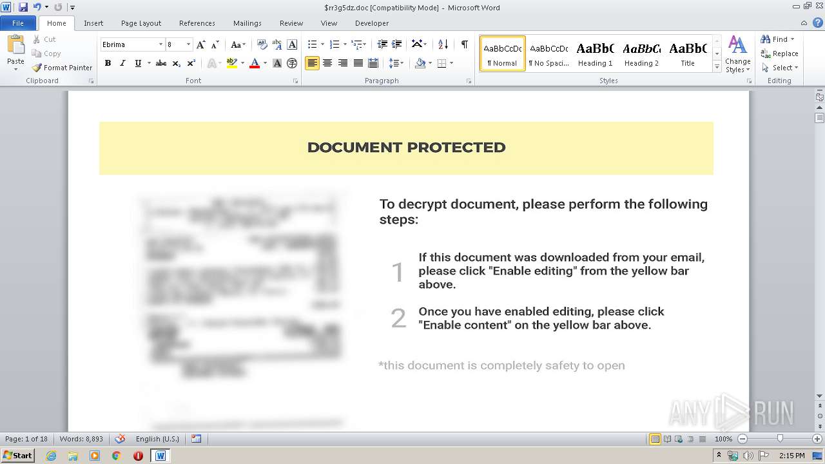Viewport: 825px width, 464px height.
Task: Apply the red font color
Action: (255, 63)
